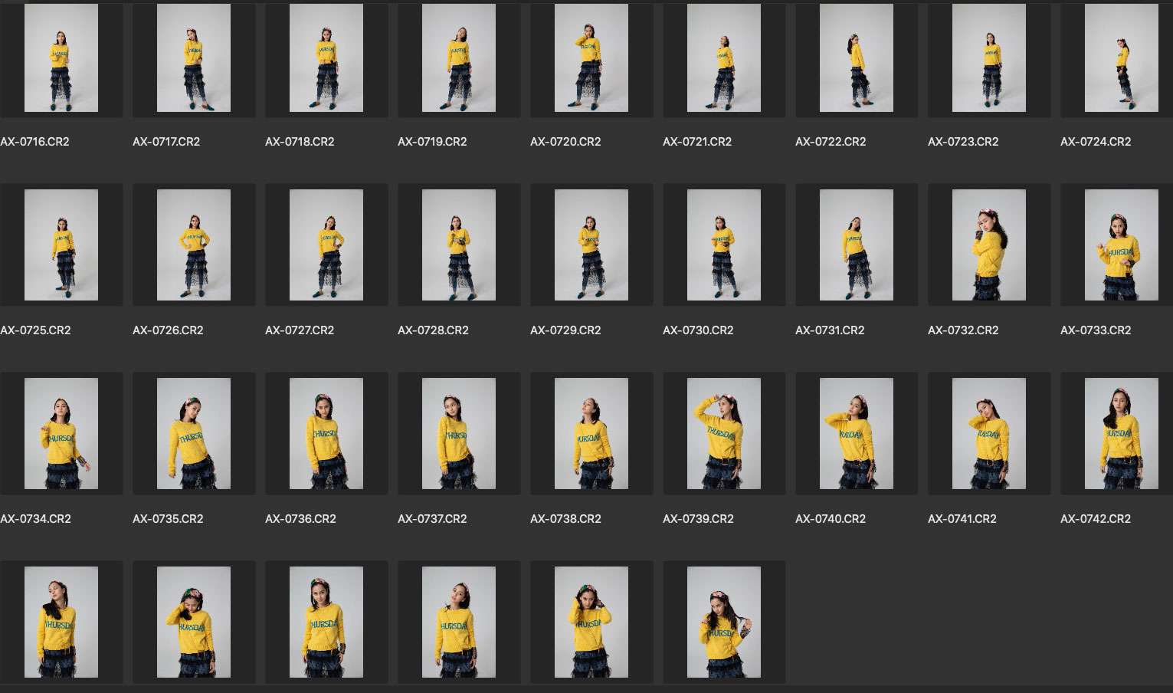Click the AX-0731.CR2 filename label

pos(830,330)
